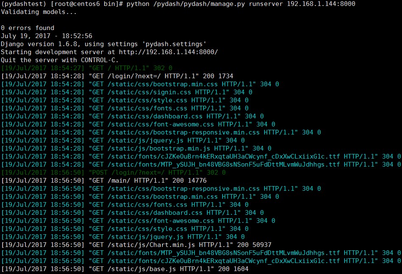Click the 18:54:28 bootstrap-responsive.min.css log line
This screenshot has width=402, height=274.
(x=161, y=132)
